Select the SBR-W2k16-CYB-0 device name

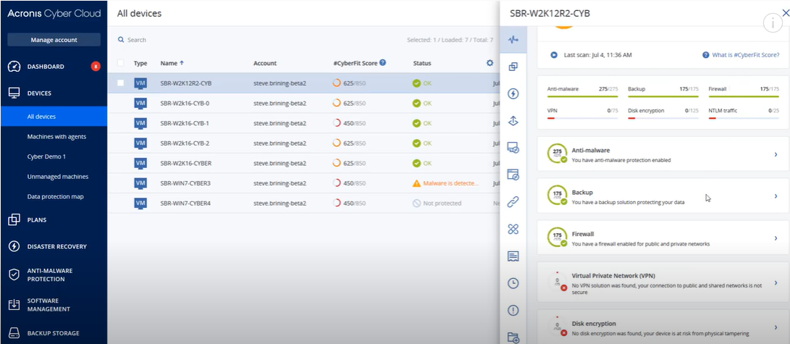(x=185, y=104)
